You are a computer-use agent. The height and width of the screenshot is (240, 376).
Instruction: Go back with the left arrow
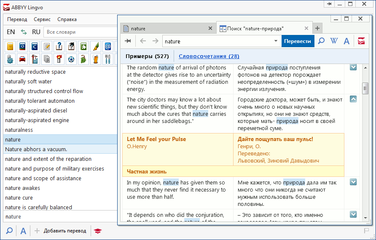pos(143,41)
